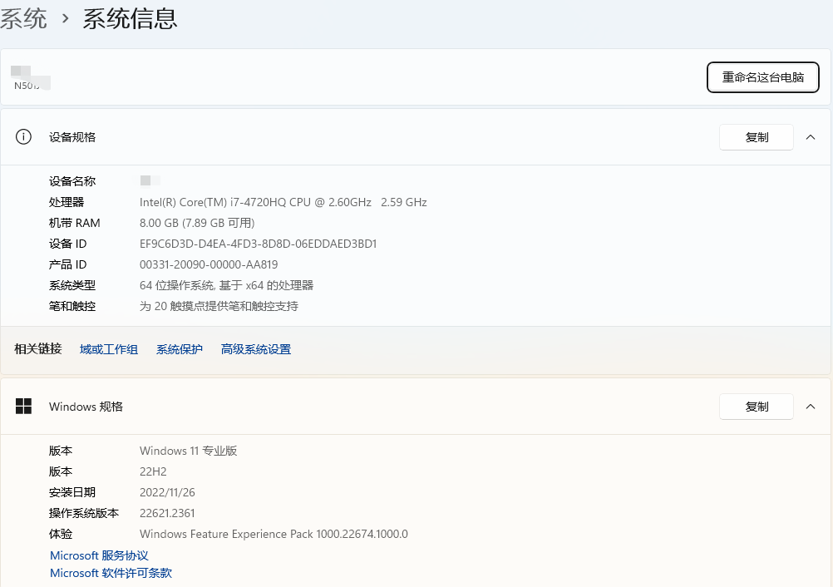
Task: Click the 系统信息 page title
Action: click(x=130, y=19)
